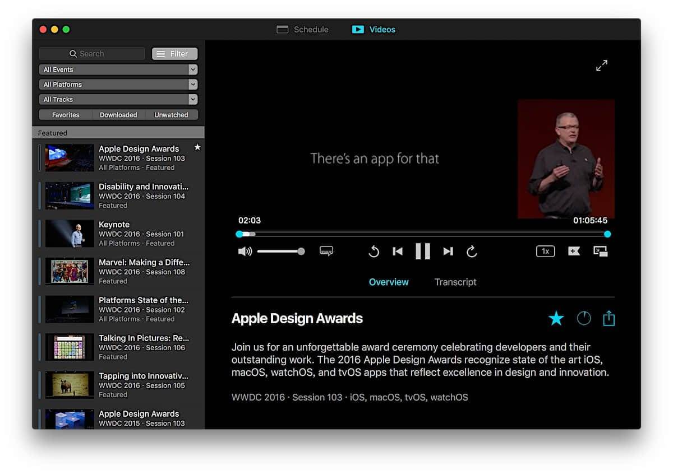Select Platforms State of the Union session
673x475 pixels.
(118, 309)
